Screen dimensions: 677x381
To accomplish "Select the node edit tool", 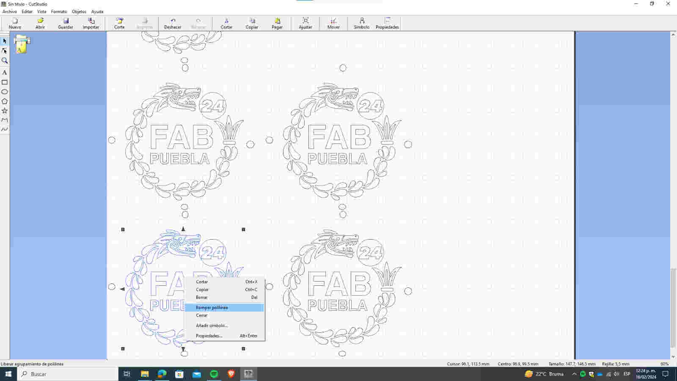I will click(5, 51).
